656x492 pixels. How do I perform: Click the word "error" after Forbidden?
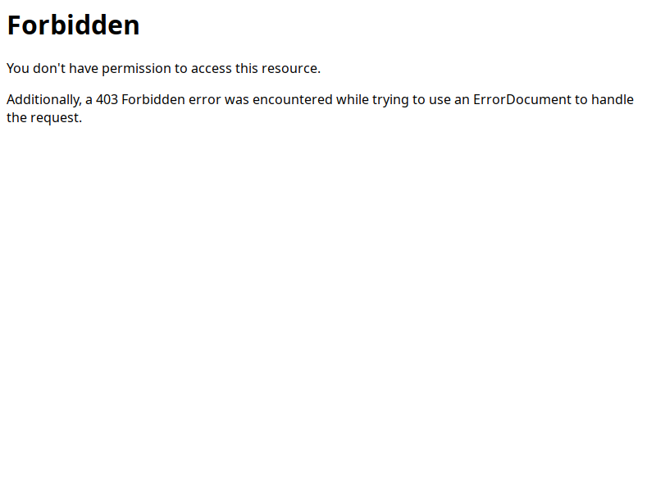tap(204, 100)
